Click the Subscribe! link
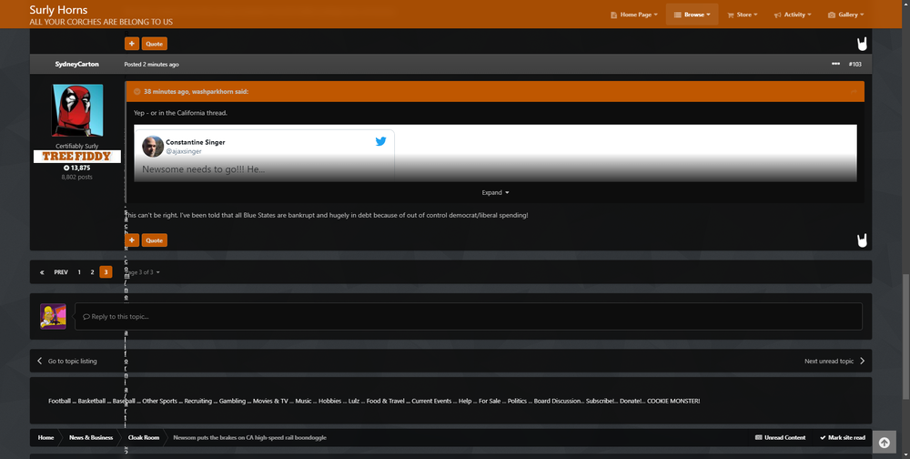 coord(602,401)
